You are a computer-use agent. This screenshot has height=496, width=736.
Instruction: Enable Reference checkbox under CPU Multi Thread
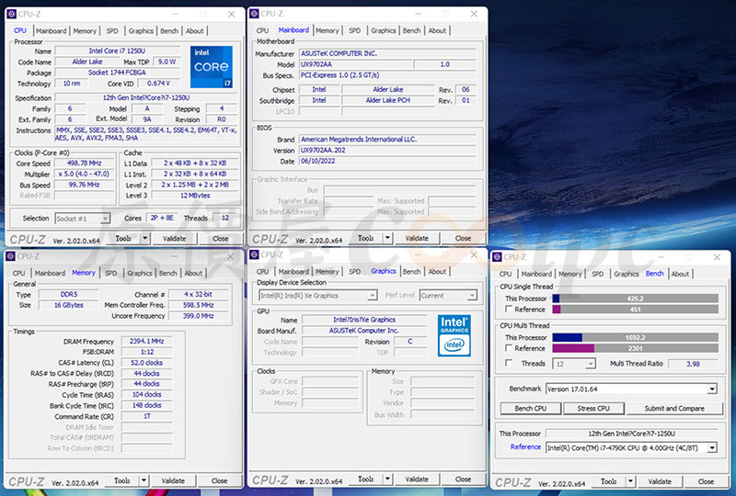pyautogui.click(x=509, y=348)
